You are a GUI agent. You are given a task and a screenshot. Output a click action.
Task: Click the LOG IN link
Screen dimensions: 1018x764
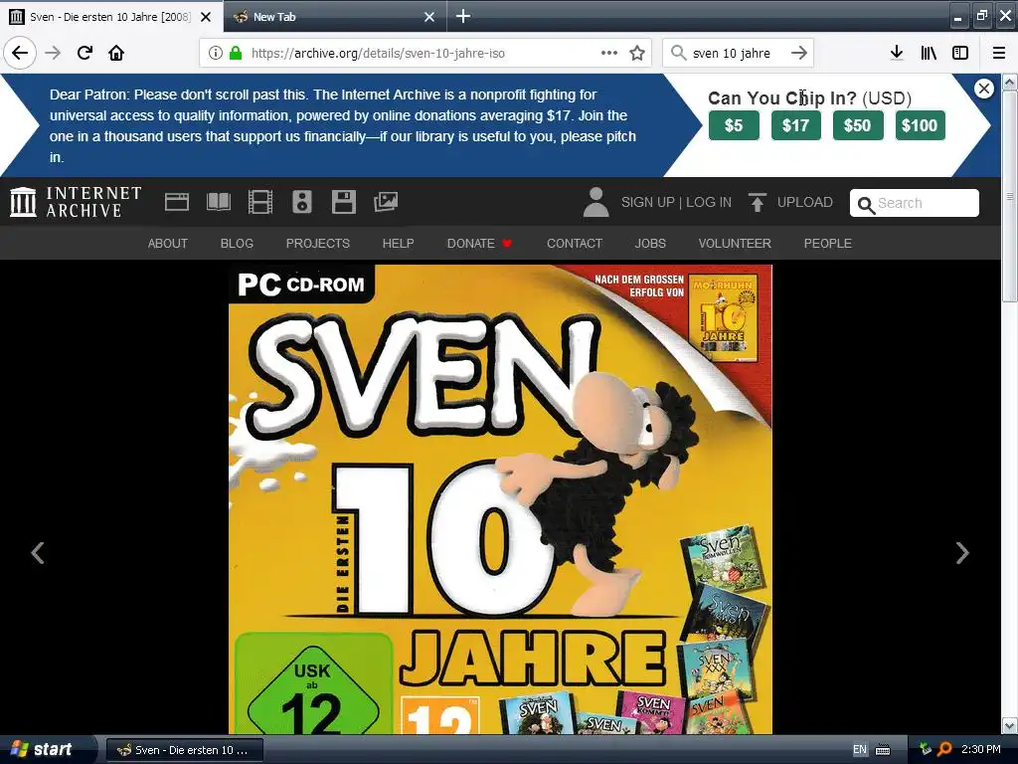[x=709, y=202]
